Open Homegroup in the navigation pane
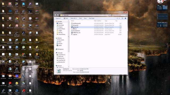Image resolution: width=170 pixels, height=95 pixels. pos(60,49)
